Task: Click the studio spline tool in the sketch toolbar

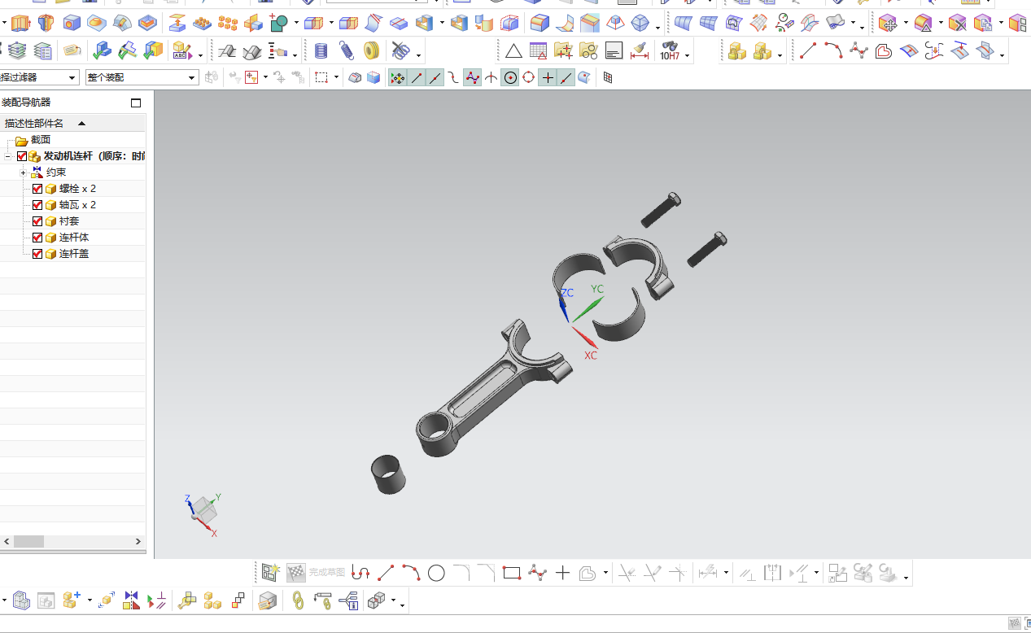Action: click(537, 573)
